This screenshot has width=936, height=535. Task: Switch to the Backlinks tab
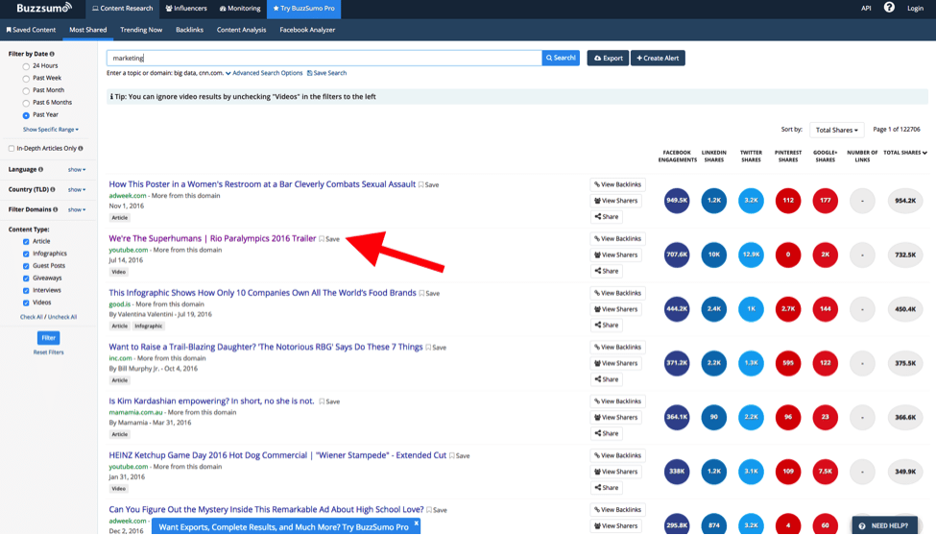pos(189,30)
